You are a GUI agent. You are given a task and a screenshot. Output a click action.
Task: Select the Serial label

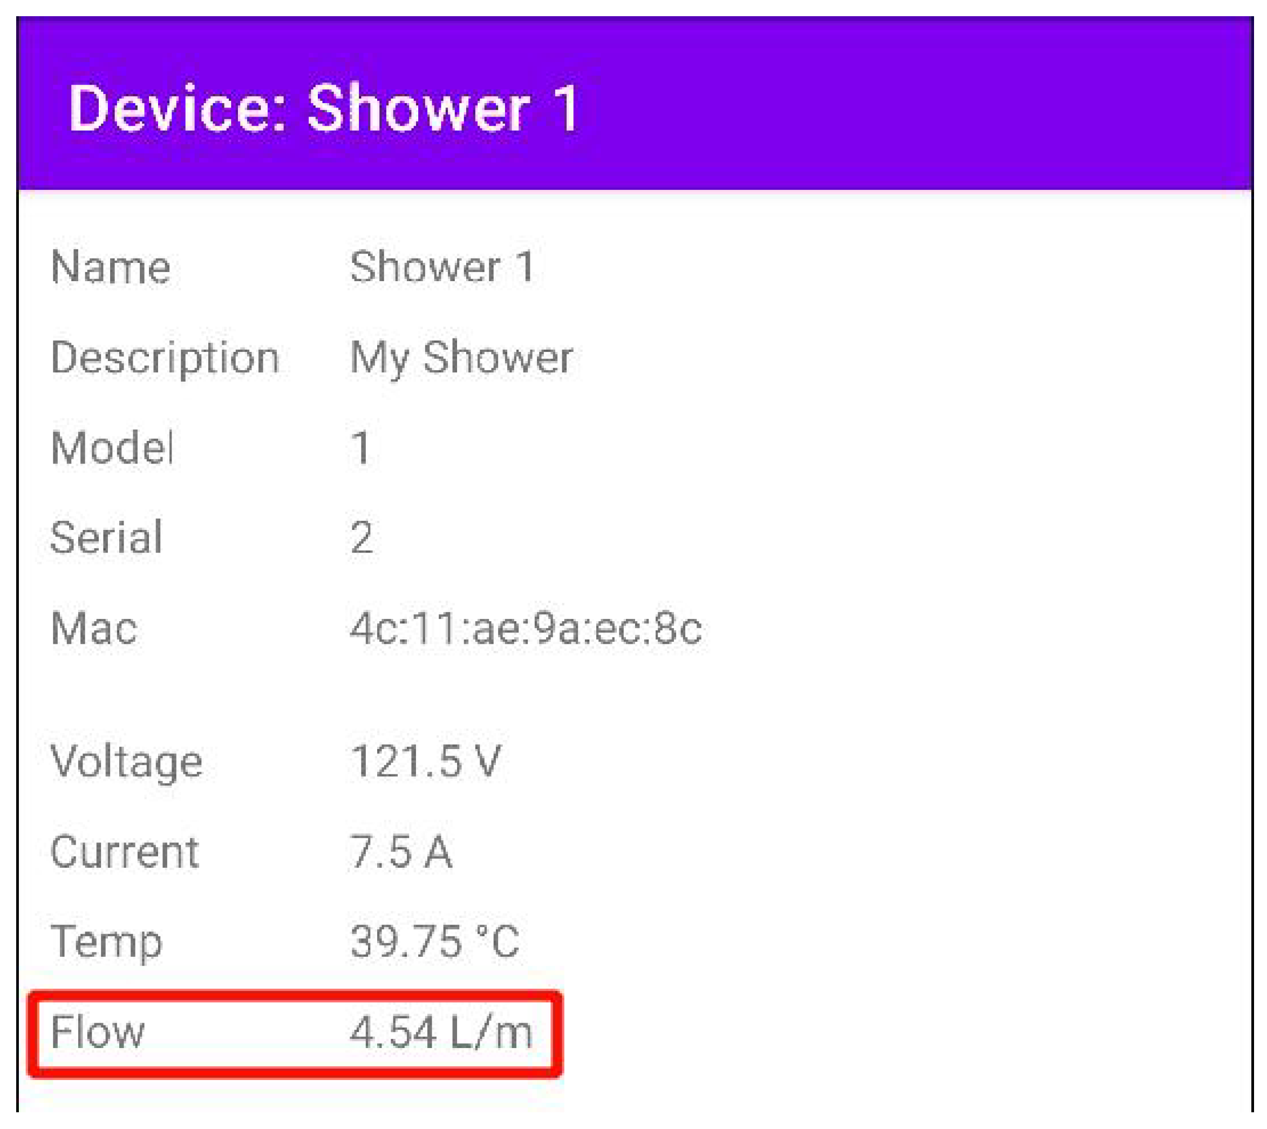(106, 537)
